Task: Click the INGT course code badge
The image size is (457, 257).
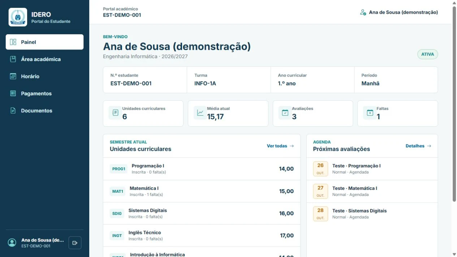Action: (x=117, y=235)
